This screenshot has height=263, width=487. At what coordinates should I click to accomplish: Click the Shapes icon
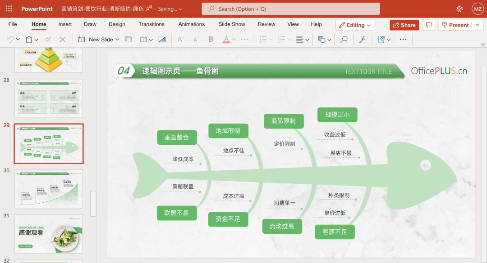pos(322,40)
